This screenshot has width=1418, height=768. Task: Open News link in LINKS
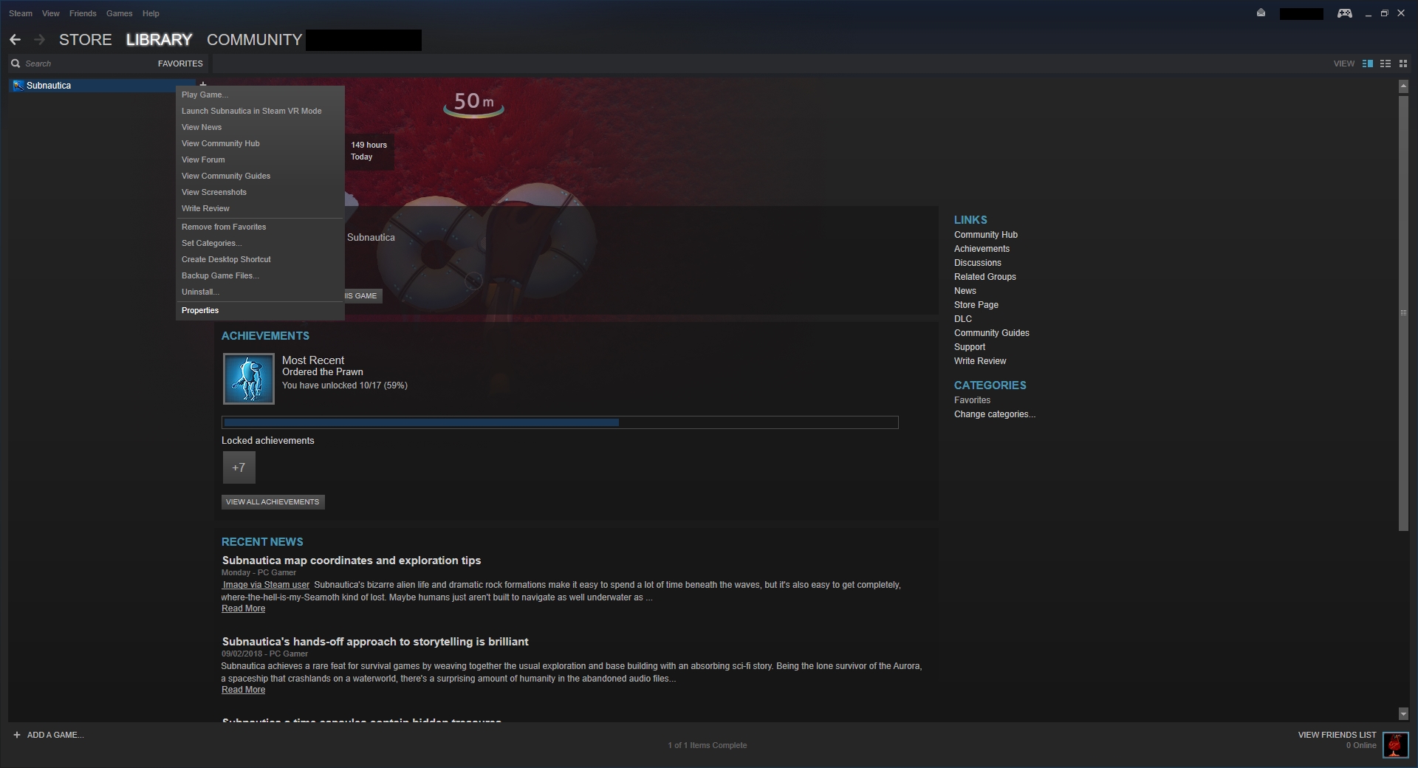[965, 291]
